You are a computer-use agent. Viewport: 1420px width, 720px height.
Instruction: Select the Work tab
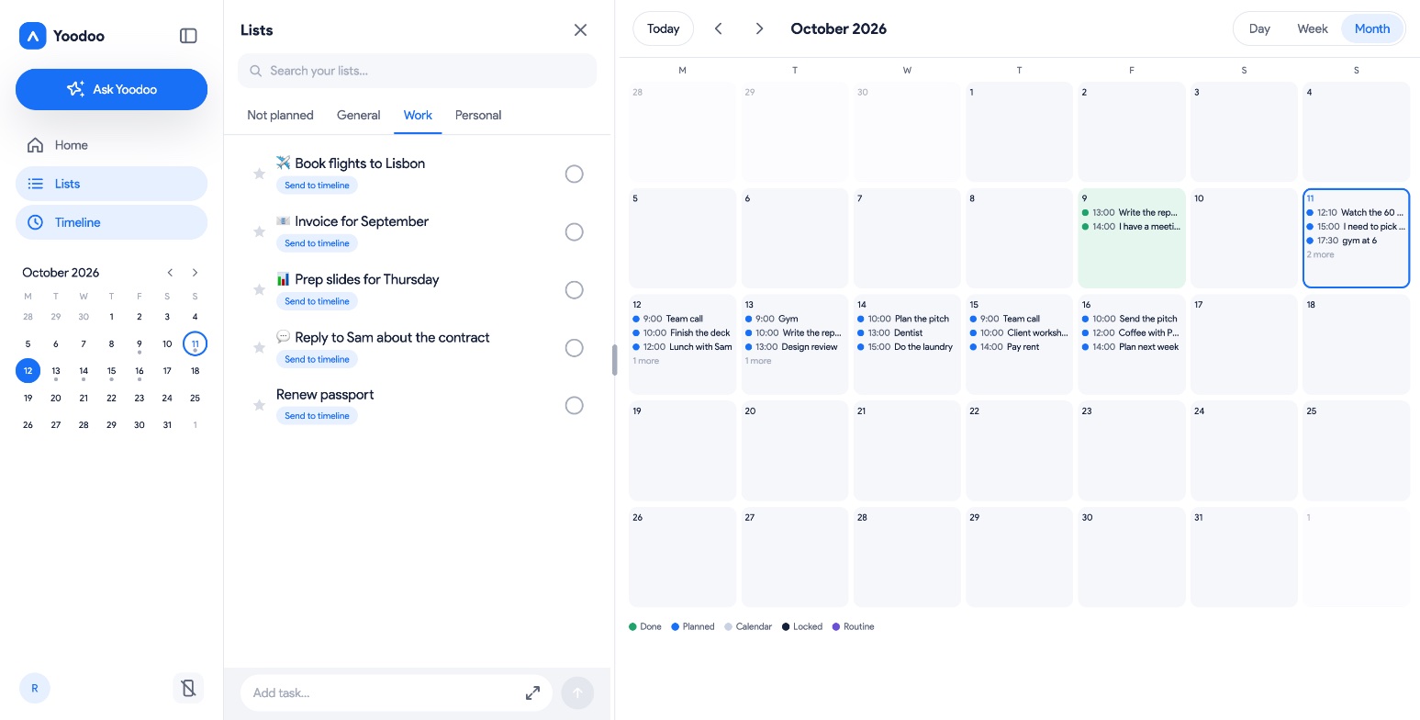click(x=418, y=116)
